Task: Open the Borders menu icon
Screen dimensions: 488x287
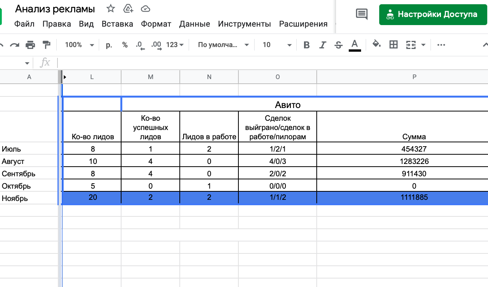Action: tap(393, 45)
